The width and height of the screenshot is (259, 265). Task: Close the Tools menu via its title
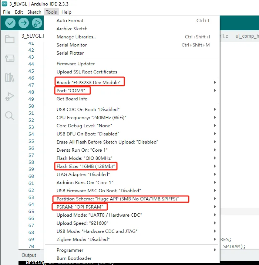[51, 12]
